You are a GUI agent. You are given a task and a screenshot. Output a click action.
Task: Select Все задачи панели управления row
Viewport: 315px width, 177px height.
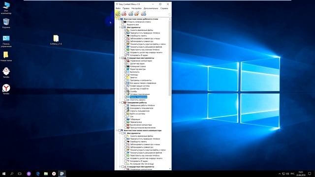(143, 83)
